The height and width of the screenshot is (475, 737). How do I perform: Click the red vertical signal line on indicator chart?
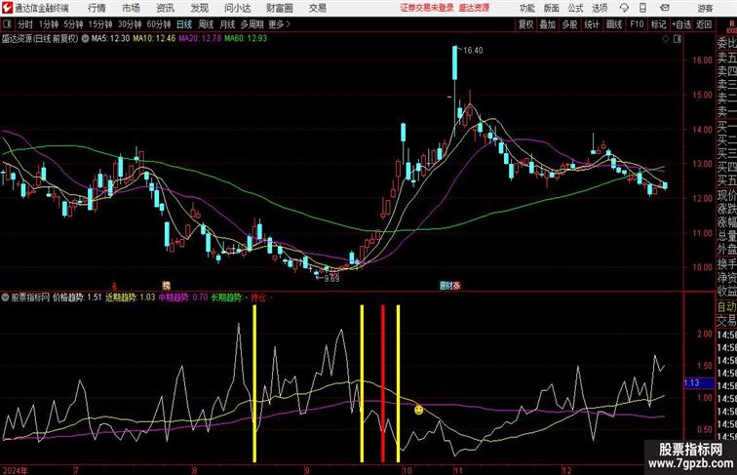coord(382,383)
